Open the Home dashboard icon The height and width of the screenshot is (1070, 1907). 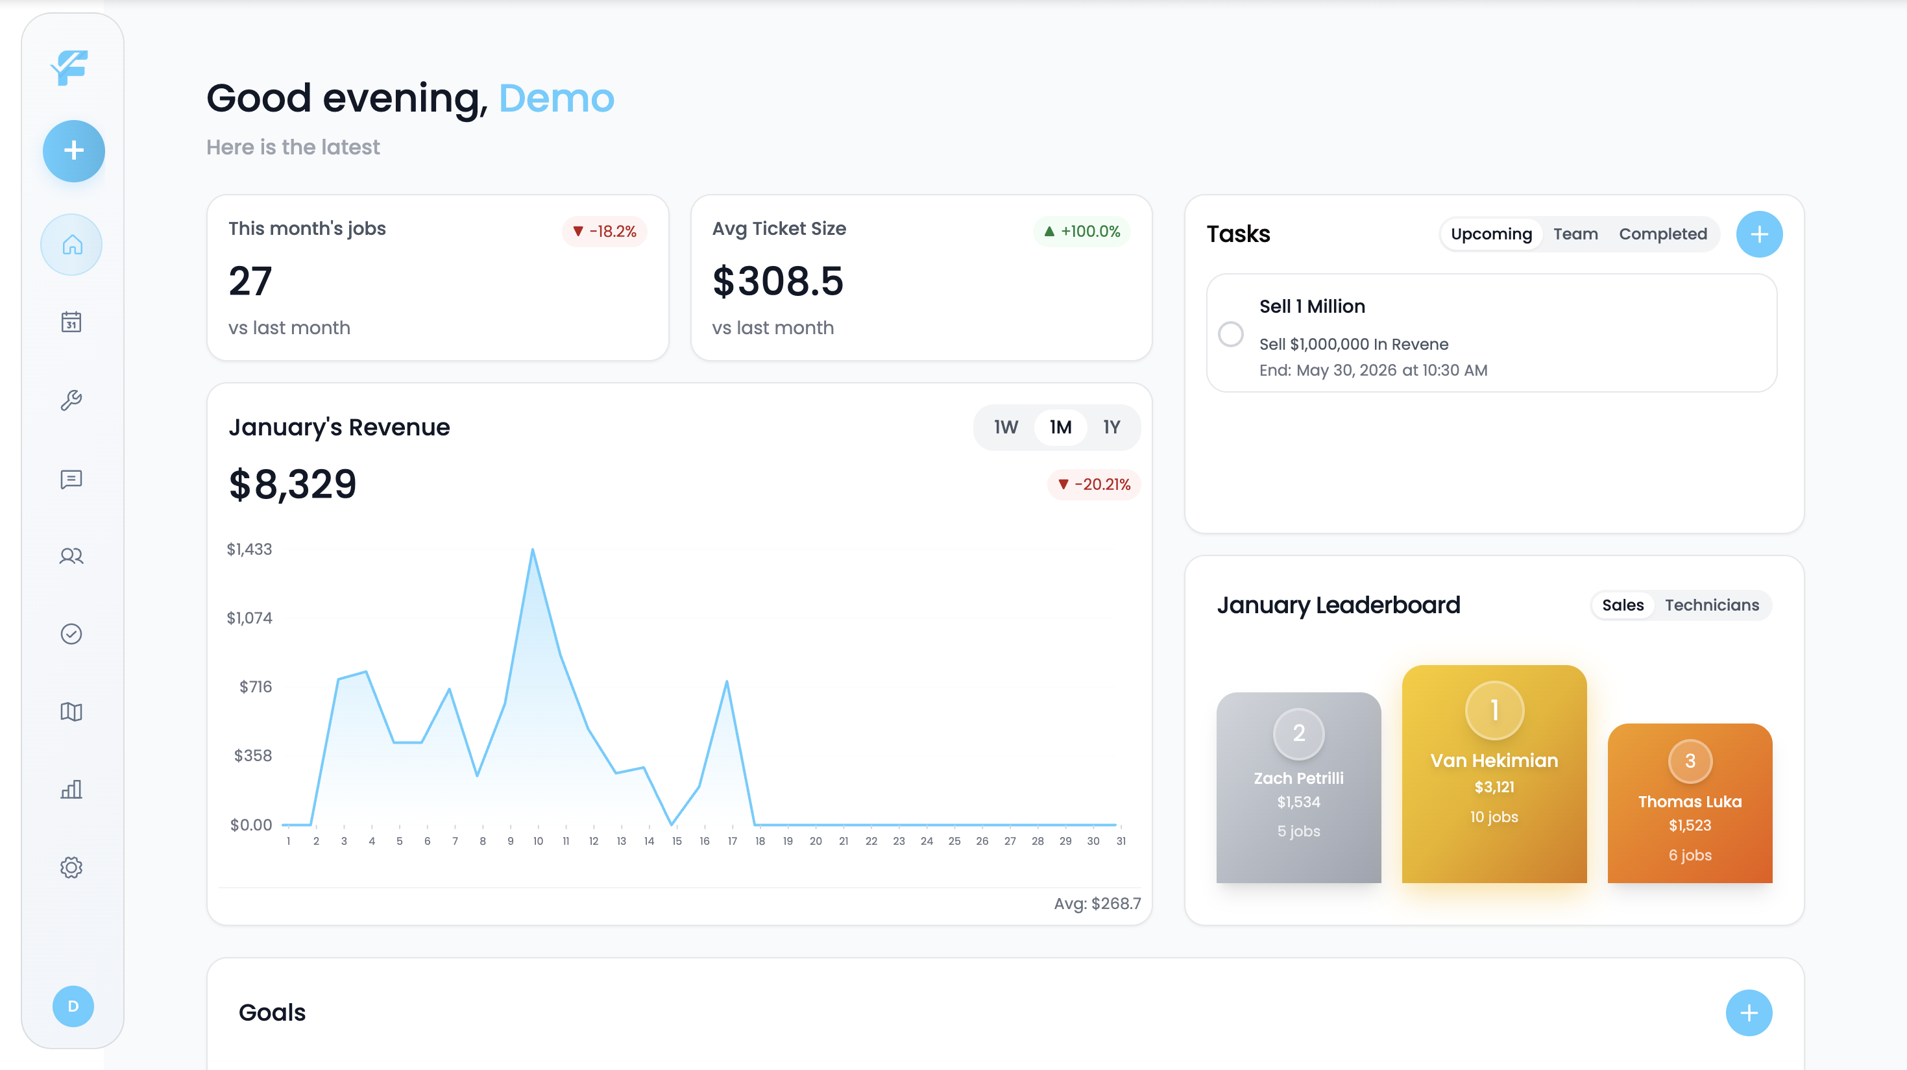(x=72, y=245)
